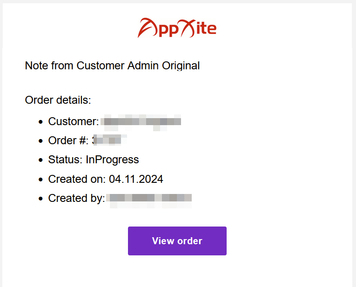Screen dimensions: 356x287
Task: Click the blurred Customer name value
Action: pos(141,122)
